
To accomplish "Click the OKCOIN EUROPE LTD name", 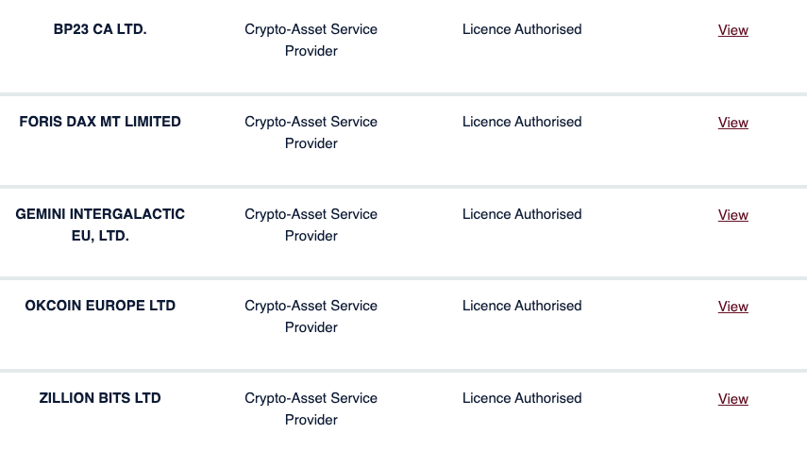I will point(100,306).
